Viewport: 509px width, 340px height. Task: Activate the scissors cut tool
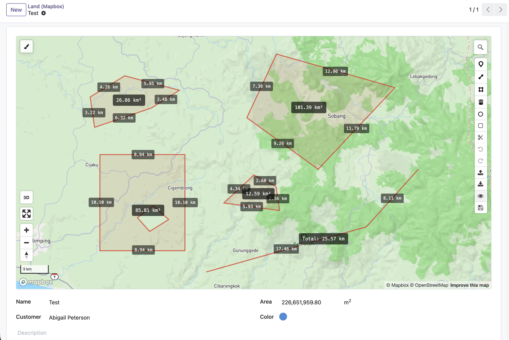[481, 137]
